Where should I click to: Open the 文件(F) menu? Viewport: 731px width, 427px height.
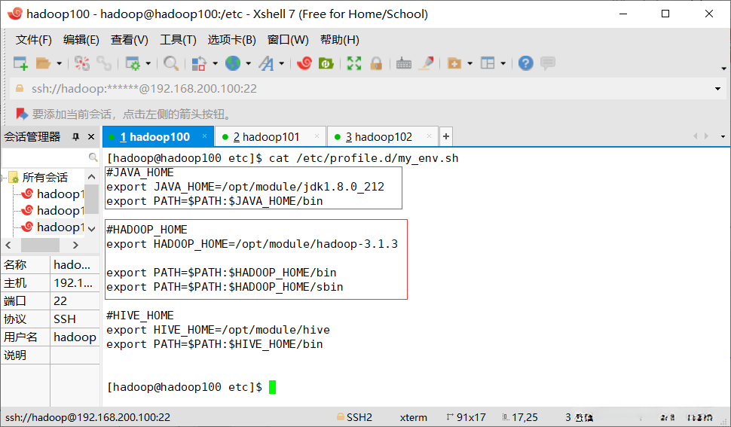click(34, 40)
